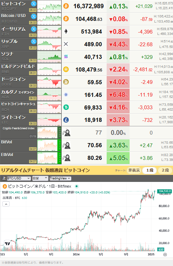Click the DOGE mini chart thumbnail

[49, 82]
